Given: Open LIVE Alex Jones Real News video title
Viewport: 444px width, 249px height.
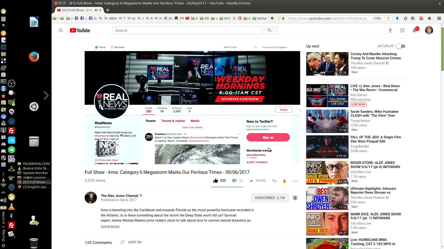Looking at the screenshot, I should [x=375, y=88].
